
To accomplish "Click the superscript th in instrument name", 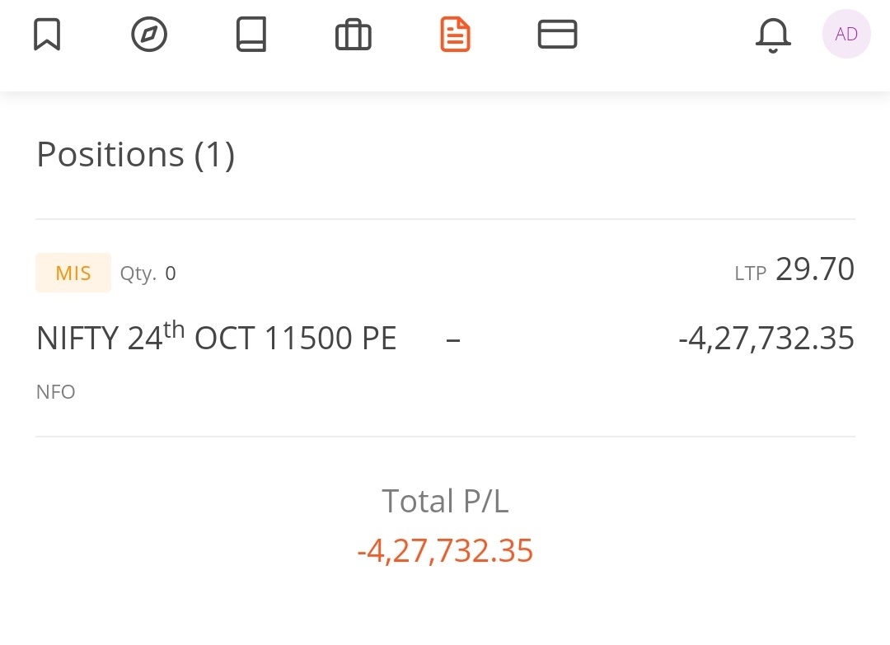I will pos(174,329).
